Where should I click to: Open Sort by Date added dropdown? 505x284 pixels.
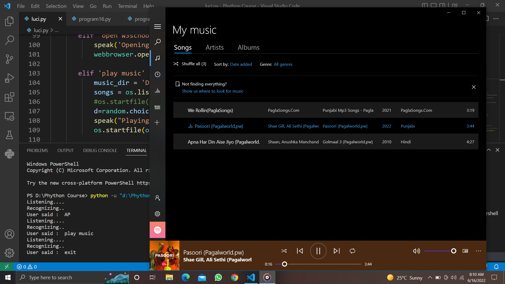[241, 64]
